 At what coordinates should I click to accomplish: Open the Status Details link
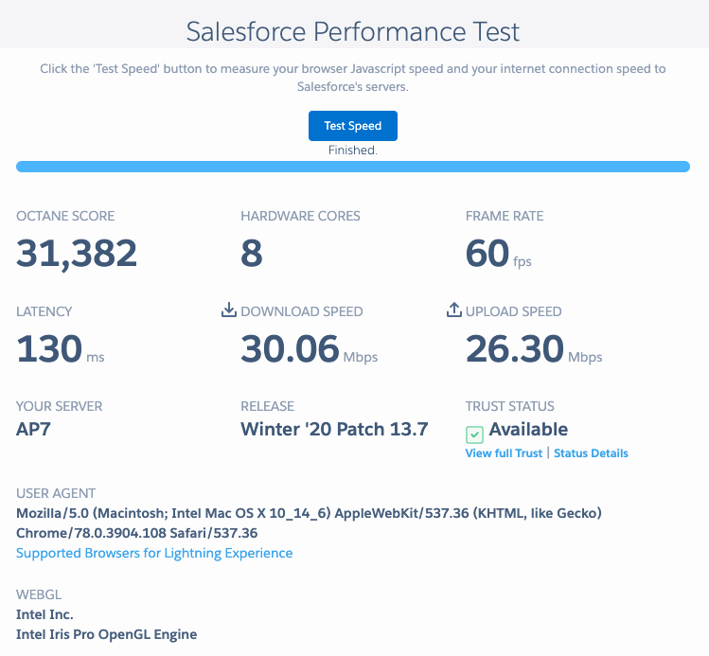click(591, 453)
